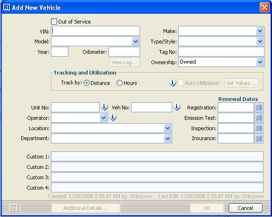Click into the VIN text field

click(x=95, y=31)
